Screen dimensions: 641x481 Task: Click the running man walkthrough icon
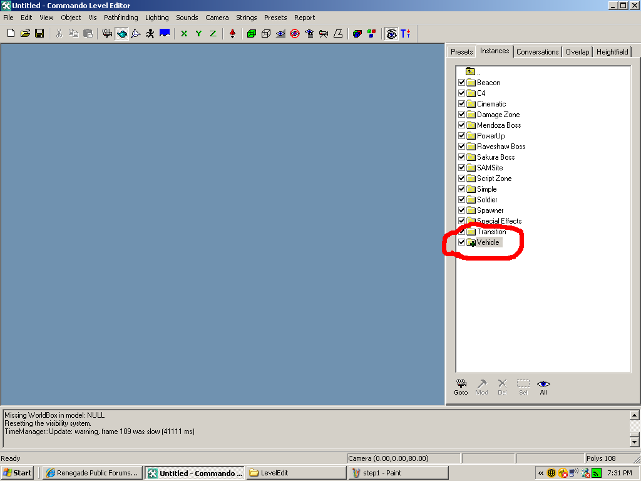[150, 33]
